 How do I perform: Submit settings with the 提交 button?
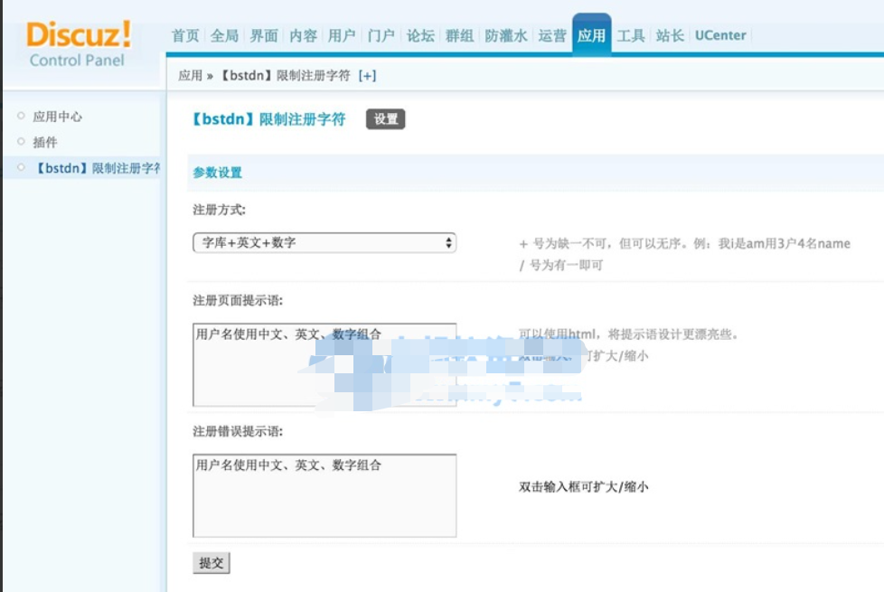coord(210,562)
